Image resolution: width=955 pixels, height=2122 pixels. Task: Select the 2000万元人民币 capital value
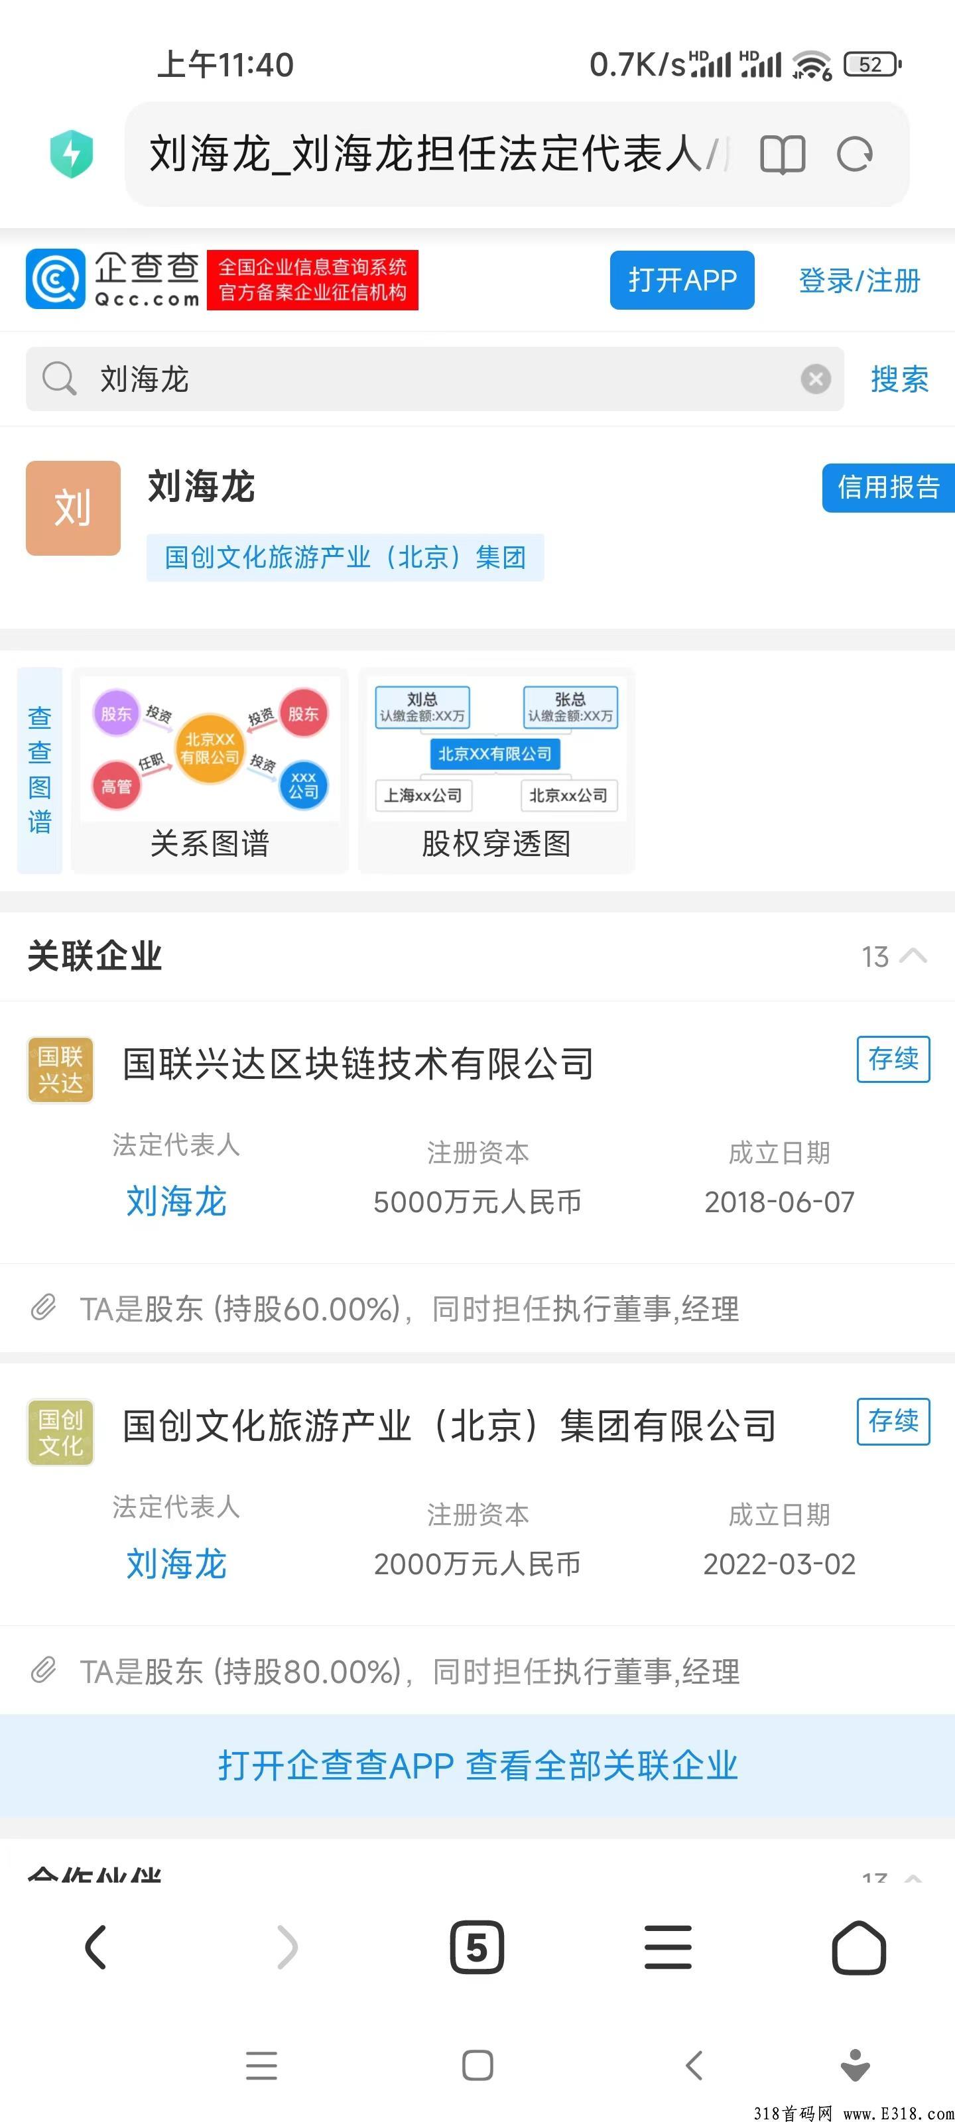[x=477, y=1564]
